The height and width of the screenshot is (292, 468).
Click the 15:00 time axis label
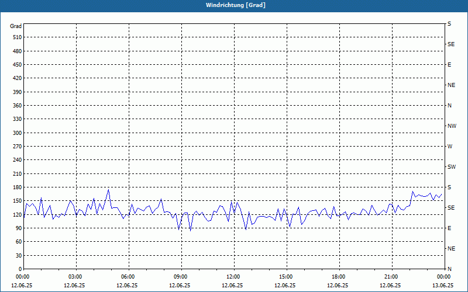coord(287,277)
